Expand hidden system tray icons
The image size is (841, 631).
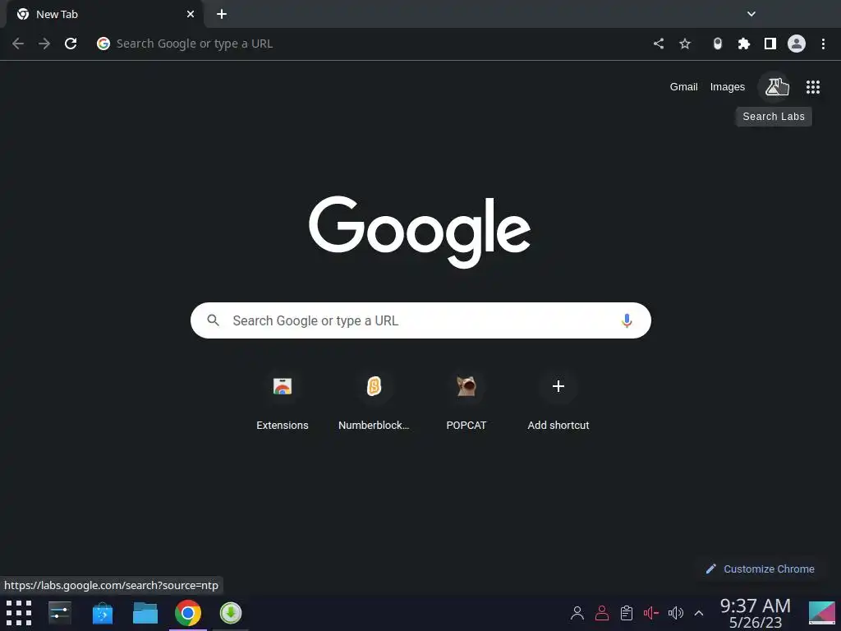[x=699, y=613]
